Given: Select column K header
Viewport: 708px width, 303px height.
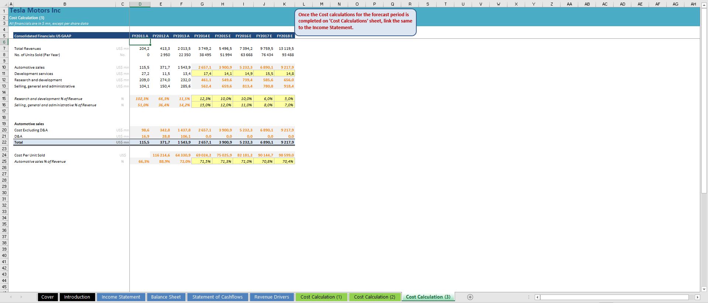Looking at the screenshot, I should (285, 4).
